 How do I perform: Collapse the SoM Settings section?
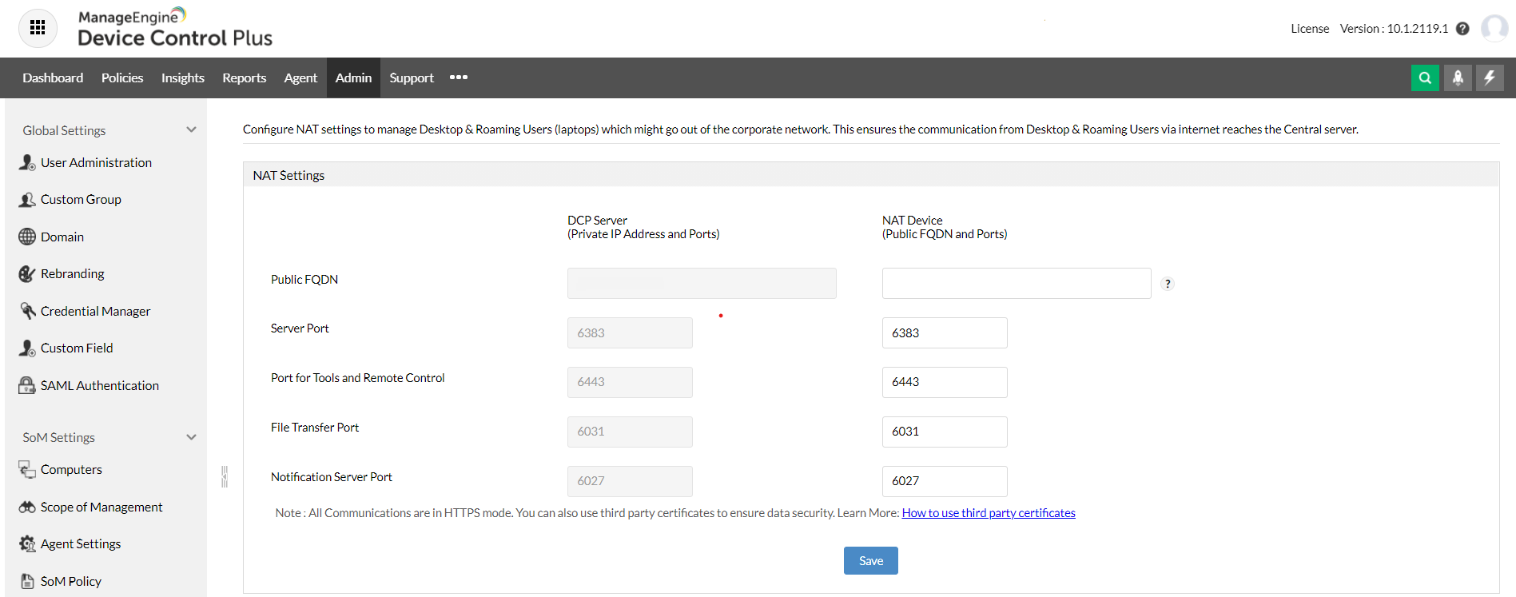point(191,437)
